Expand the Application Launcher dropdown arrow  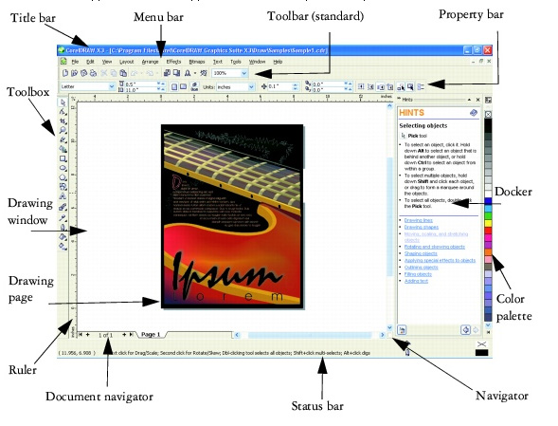(x=195, y=73)
